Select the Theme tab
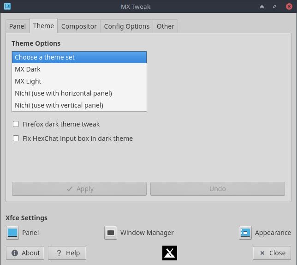The height and width of the screenshot is (265, 297). click(43, 26)
